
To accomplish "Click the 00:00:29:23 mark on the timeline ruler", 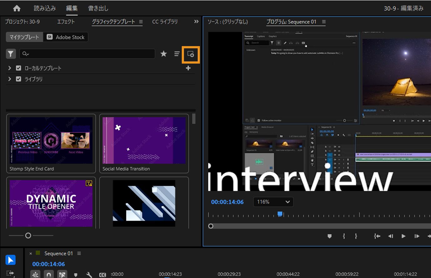I will [229, 274].
